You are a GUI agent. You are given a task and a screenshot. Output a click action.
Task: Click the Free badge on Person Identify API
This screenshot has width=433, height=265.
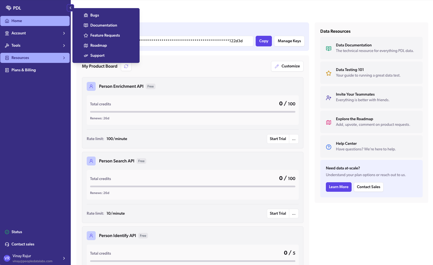coord(143,236)
